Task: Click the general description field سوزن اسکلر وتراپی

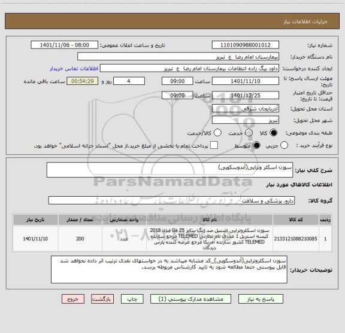Action: (170, 170)
